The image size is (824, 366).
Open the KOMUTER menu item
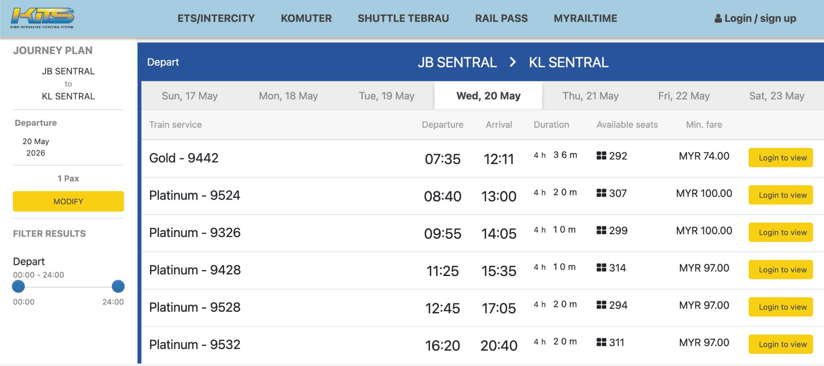tap(306, 18)
